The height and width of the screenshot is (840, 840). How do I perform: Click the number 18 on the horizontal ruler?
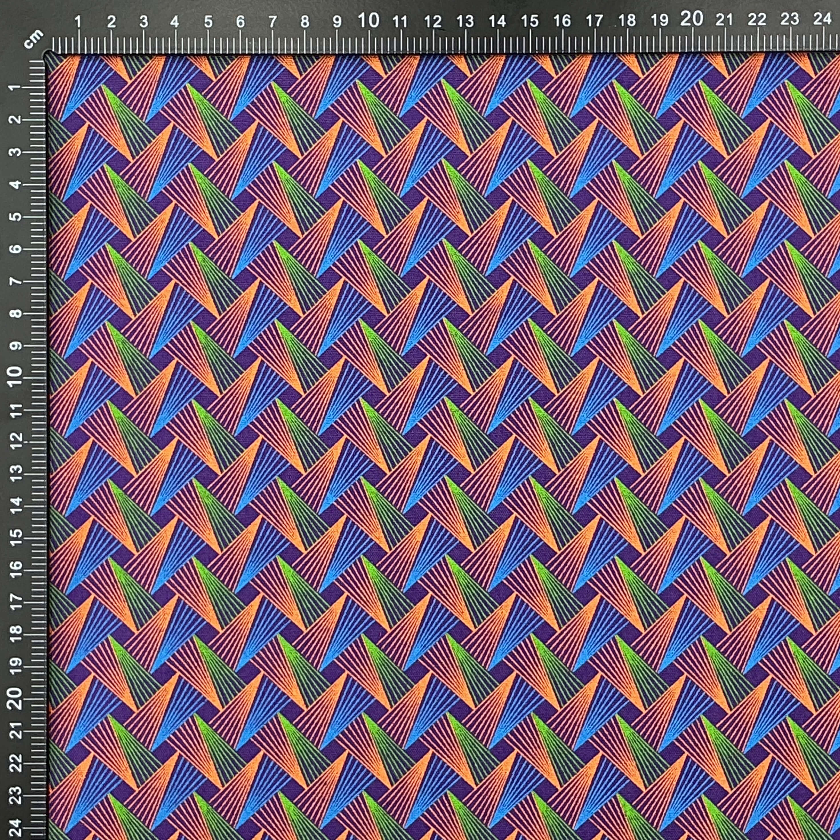click(x=627, y=21)
